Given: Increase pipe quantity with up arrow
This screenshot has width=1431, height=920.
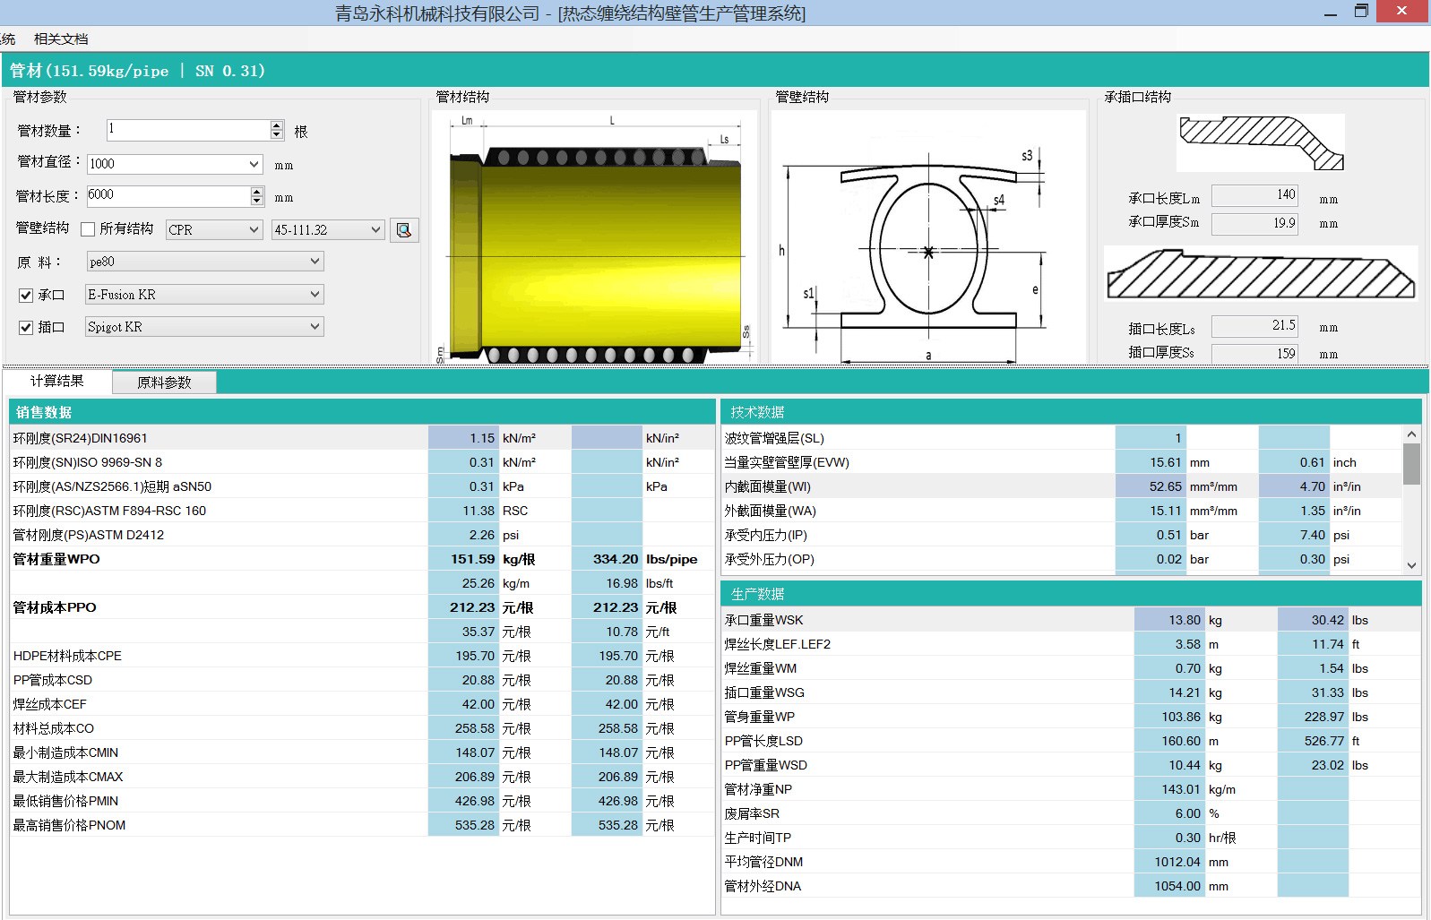Looking at the screenshot, I should (x=277, y=125).
